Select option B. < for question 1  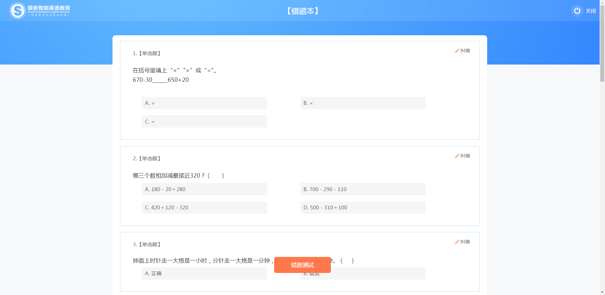(363, 103)
